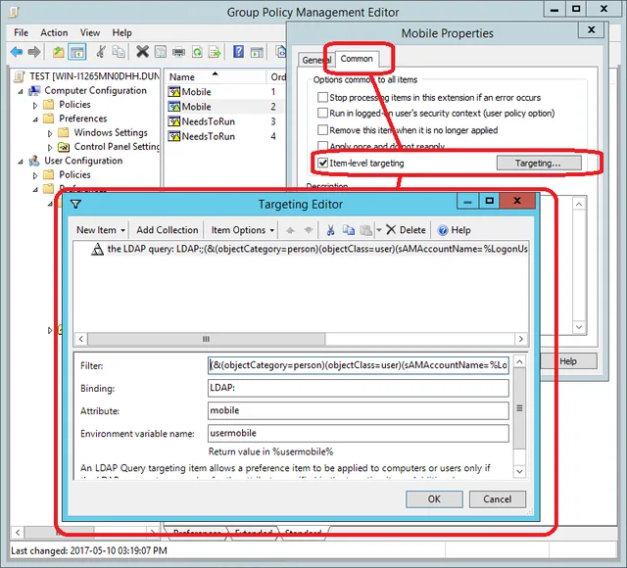This screenshot has height=568, width=627.
Task: Collapse the User Configuration tree node
Action: [x=21, y=162]
